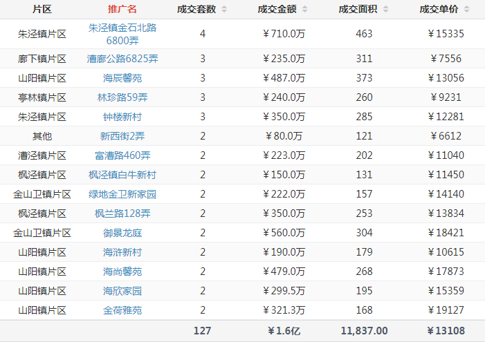Click the ¥222.0万 amount cell

[x=284, y=194]
